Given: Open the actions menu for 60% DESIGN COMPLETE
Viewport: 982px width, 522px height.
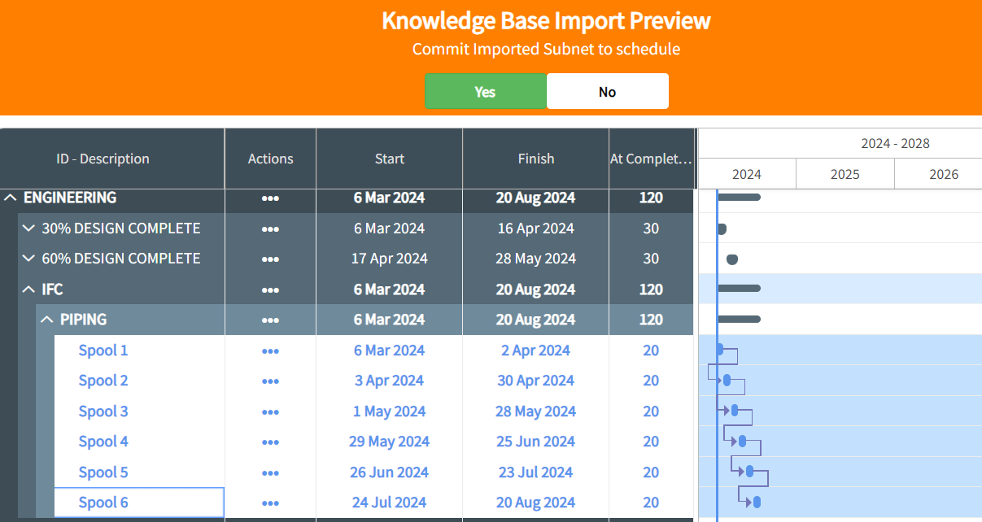Looking at the screenshot, I should pyautogui.click(x=270, y=259).
